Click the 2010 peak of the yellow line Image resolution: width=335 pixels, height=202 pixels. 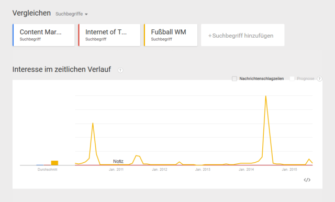(x=93, y=123)
